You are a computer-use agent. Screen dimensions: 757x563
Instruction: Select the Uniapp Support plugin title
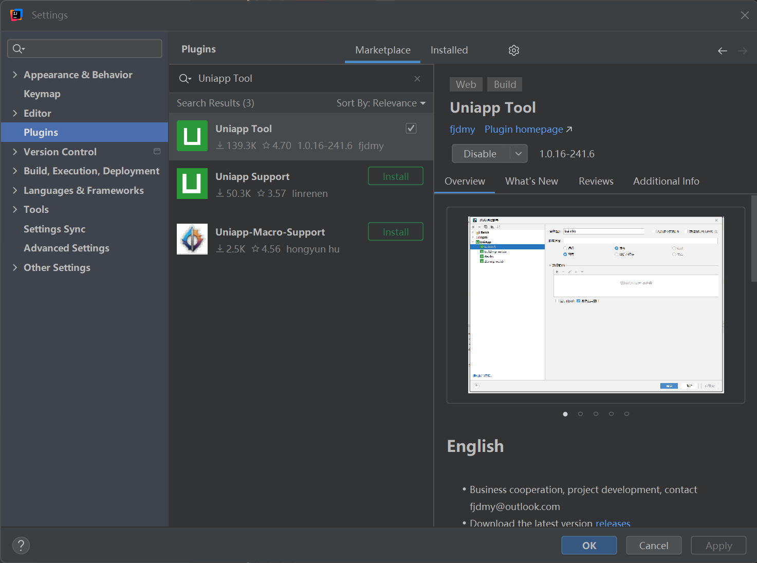[x=252, y=176]
